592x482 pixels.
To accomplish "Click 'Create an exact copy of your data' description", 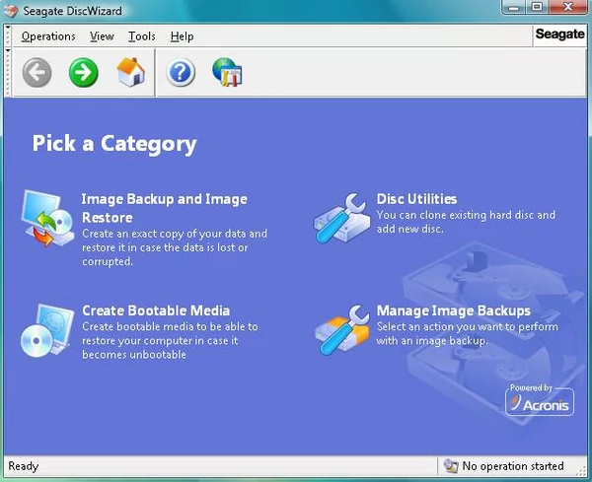I will tap(175, 247).
